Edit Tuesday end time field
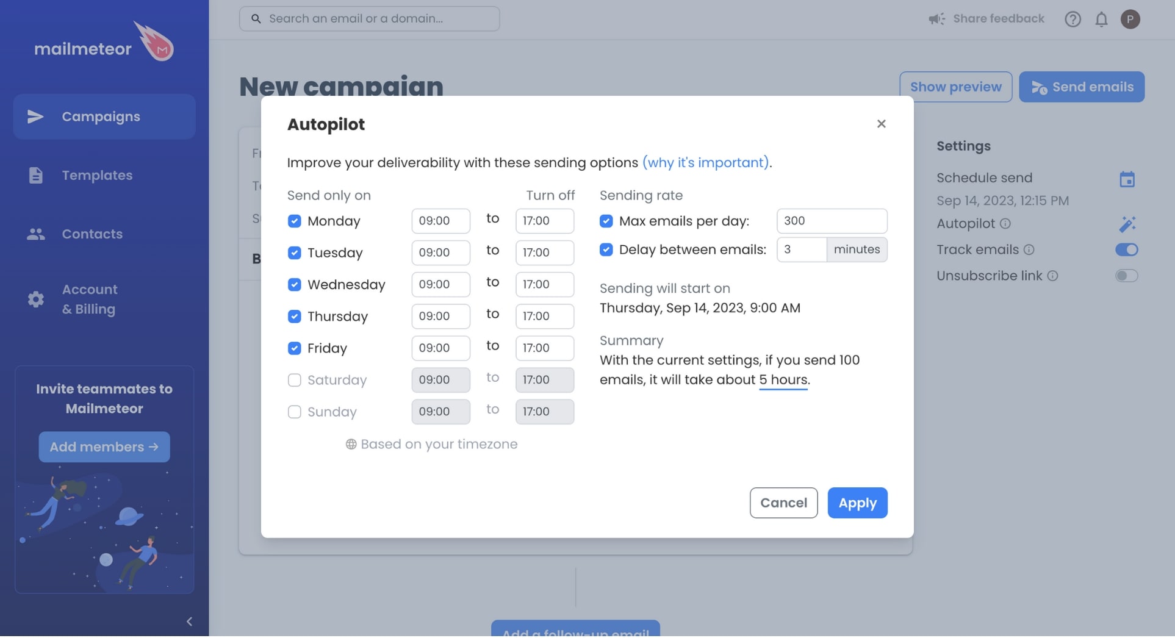1175x638 pixels. click(x=545, y=253)
